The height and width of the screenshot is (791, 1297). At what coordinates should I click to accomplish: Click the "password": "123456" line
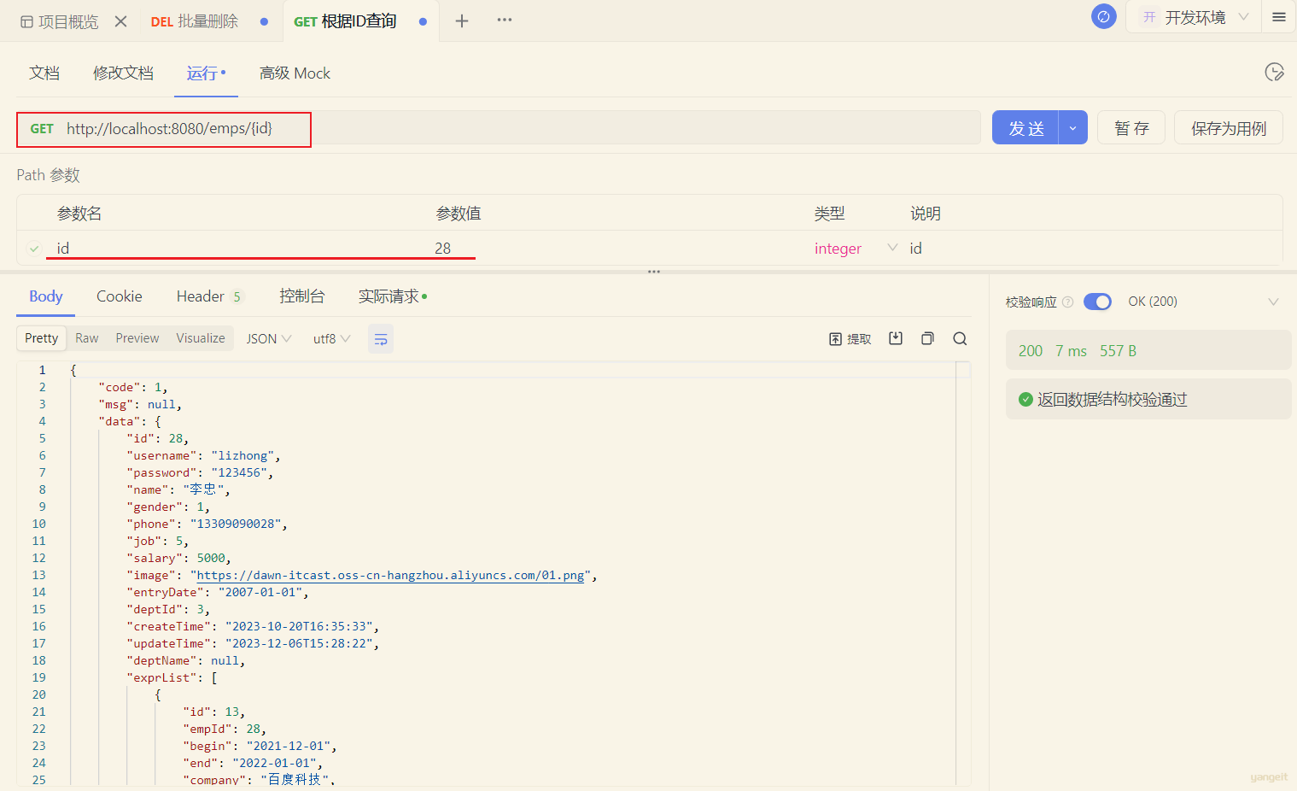[200, 473]
